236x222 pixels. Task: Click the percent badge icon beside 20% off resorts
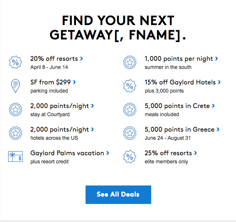15,62
